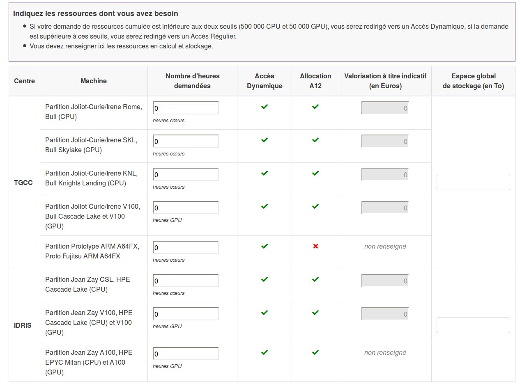Focus the hours input for Irene SKL Skylake
Screen dimensions: 520x386
coord(186,141)
